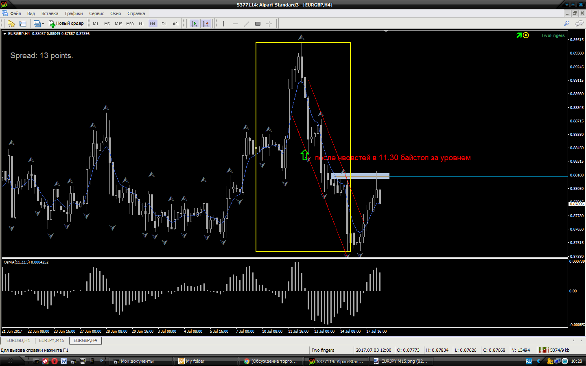Click the application icon beside Файл menu
The image size is (586, 366).
coord(4,13)
